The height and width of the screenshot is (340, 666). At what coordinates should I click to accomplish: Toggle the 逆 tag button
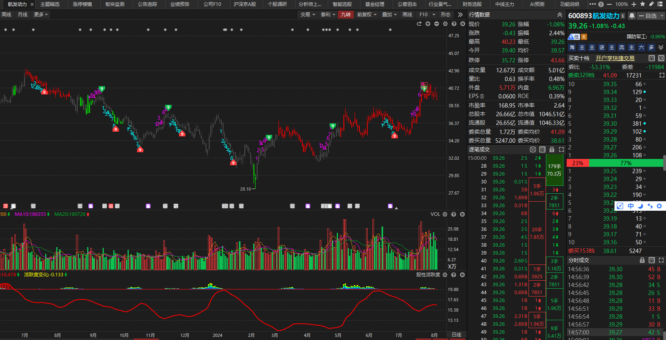pyautogui.click(x=602, y=47)
